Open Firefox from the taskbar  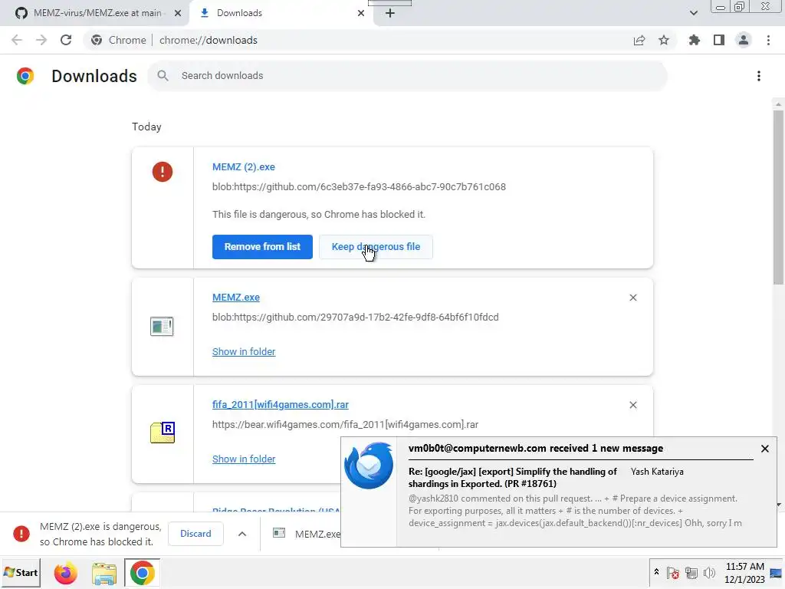pos(66,573)
